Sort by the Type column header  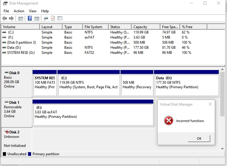73,27
